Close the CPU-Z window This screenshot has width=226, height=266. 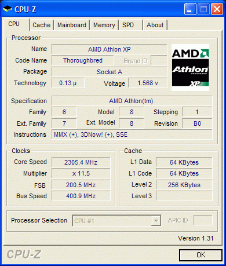pos(217,9)
